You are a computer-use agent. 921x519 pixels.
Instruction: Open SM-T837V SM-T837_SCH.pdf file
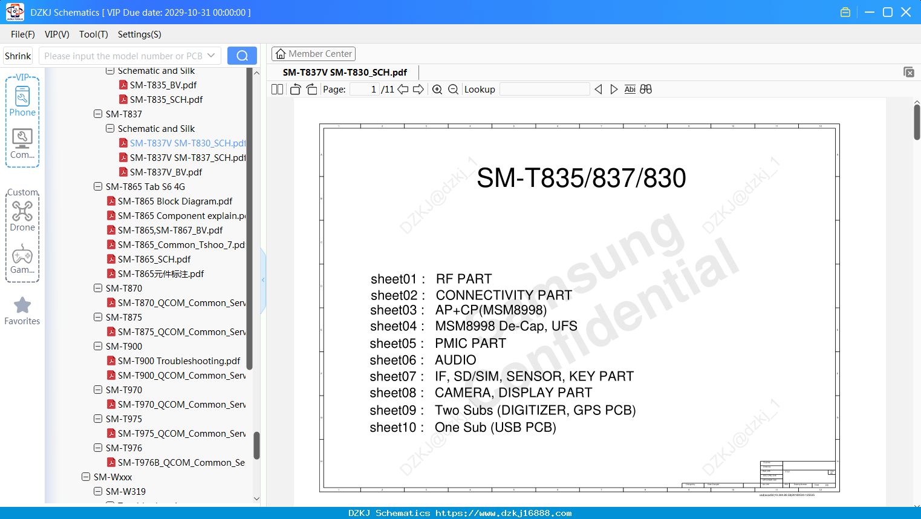click(182, 157)
